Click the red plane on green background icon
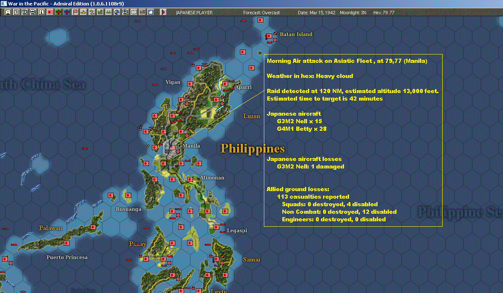503x293 pixels. point(58,12)
